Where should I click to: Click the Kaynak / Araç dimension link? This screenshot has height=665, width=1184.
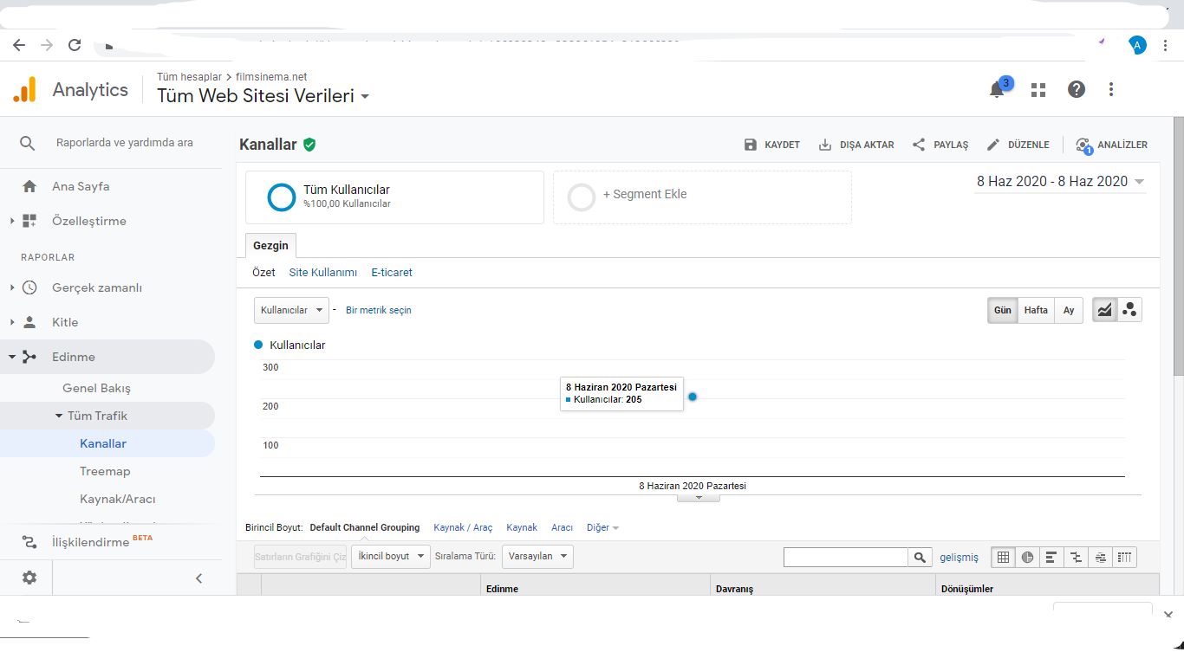pos(463,528)
